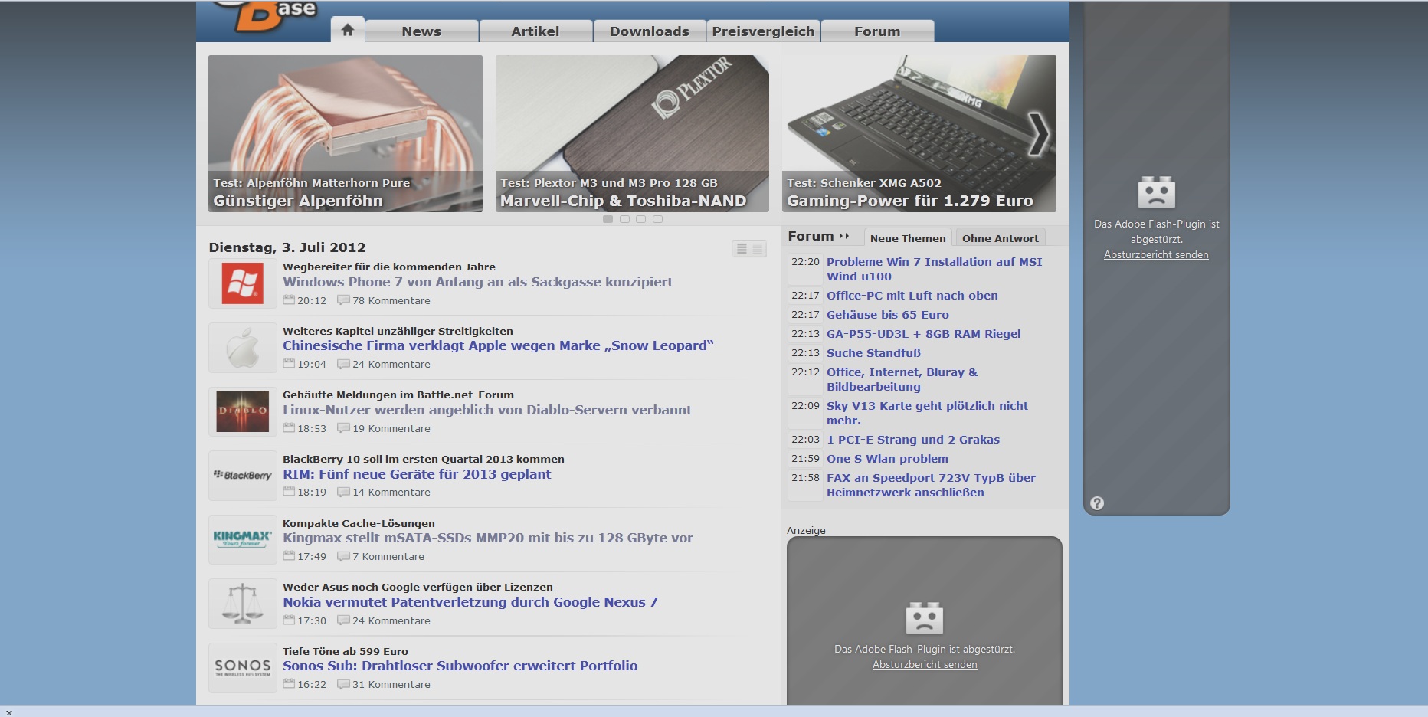The height and width of the screenshot is (717, 1428).
Task: Open Apple lawsuit article via Apple icon
Action: 243,348
